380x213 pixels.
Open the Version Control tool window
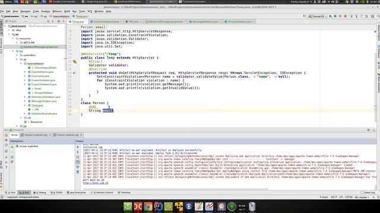pyautogui.click(x=102, y=193)
